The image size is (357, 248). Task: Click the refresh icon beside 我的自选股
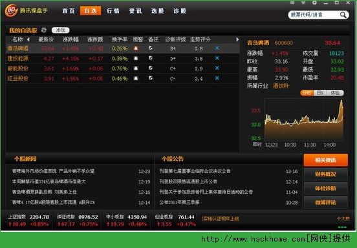(x=44, y=30)
